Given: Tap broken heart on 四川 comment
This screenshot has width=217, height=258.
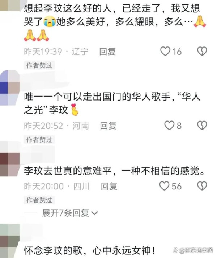Looking at the screenshot, I should pyautogui.click(x=202, y=186).
